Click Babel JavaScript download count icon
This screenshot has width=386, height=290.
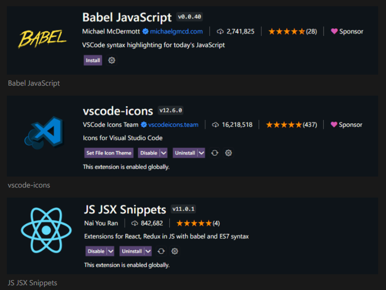(220, 32)
